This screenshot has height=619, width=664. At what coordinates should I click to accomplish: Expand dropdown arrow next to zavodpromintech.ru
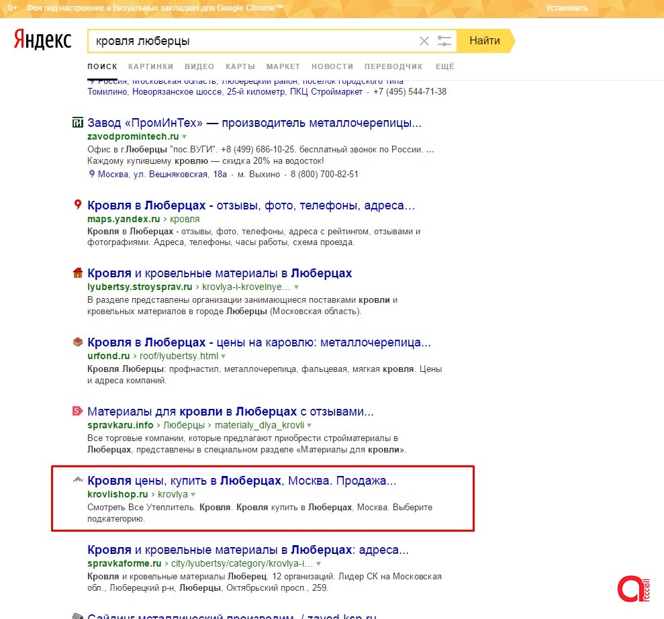tap(184, 137)
